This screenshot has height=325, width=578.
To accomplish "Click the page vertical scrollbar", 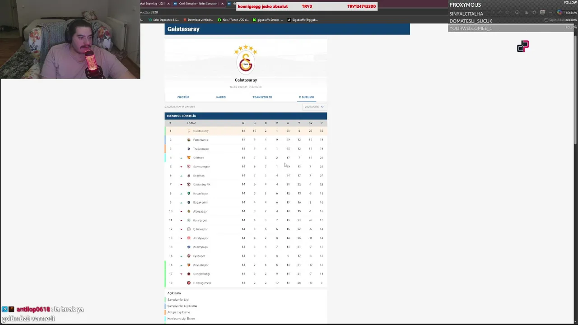I will tap(575, 90).
